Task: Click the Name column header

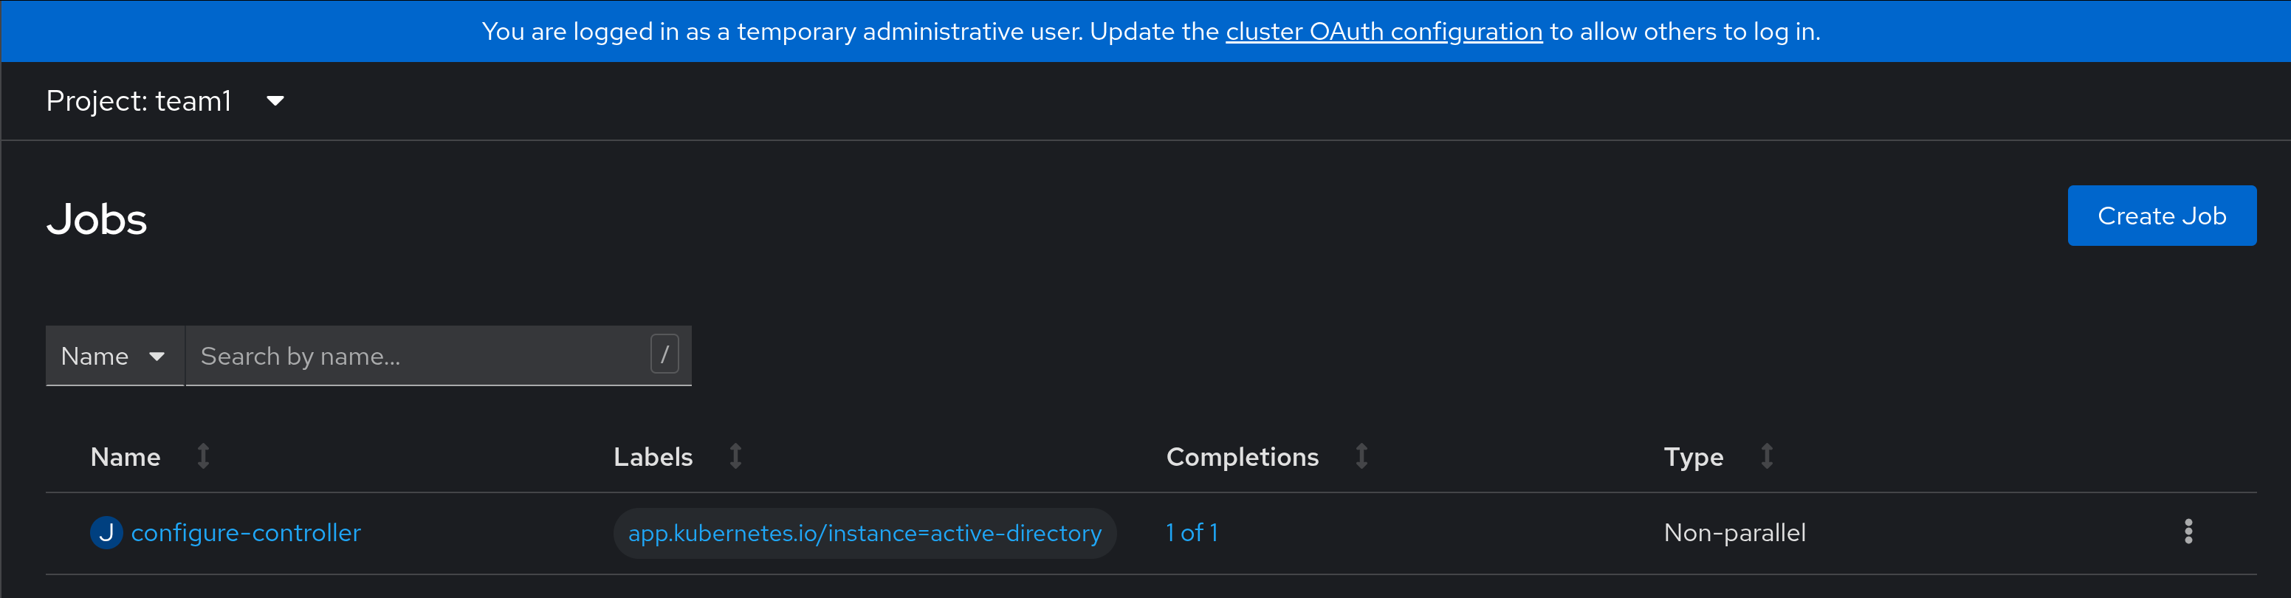Action: click(126, 456)
